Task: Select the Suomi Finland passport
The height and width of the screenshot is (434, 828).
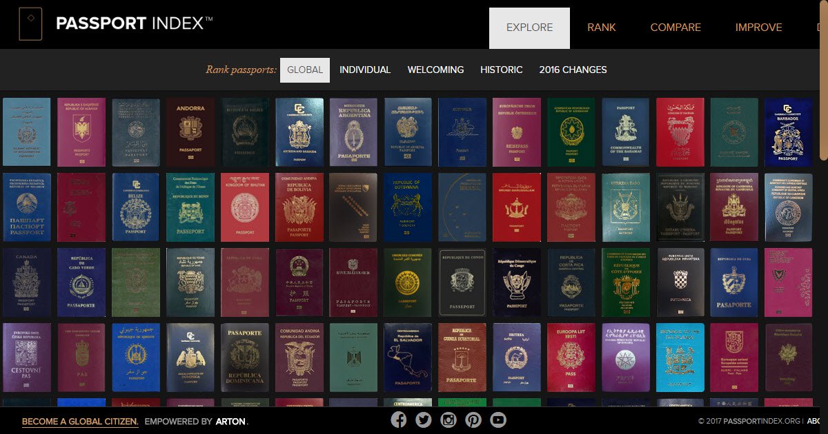Action: pos(734,358)
